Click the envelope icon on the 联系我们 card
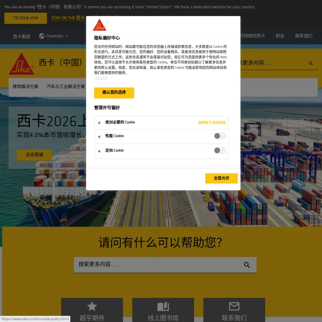The height and width of the screenshot is (322, 322). pos(234,306)
